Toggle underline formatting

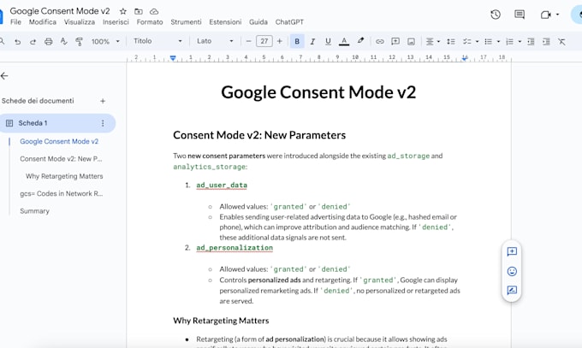[328, 41]
